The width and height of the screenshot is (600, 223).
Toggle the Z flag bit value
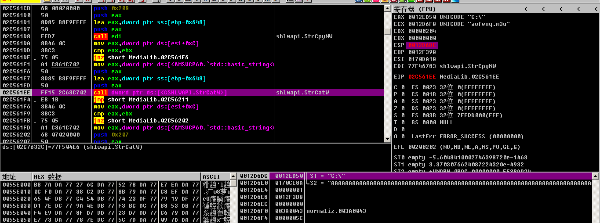(403, 108)
